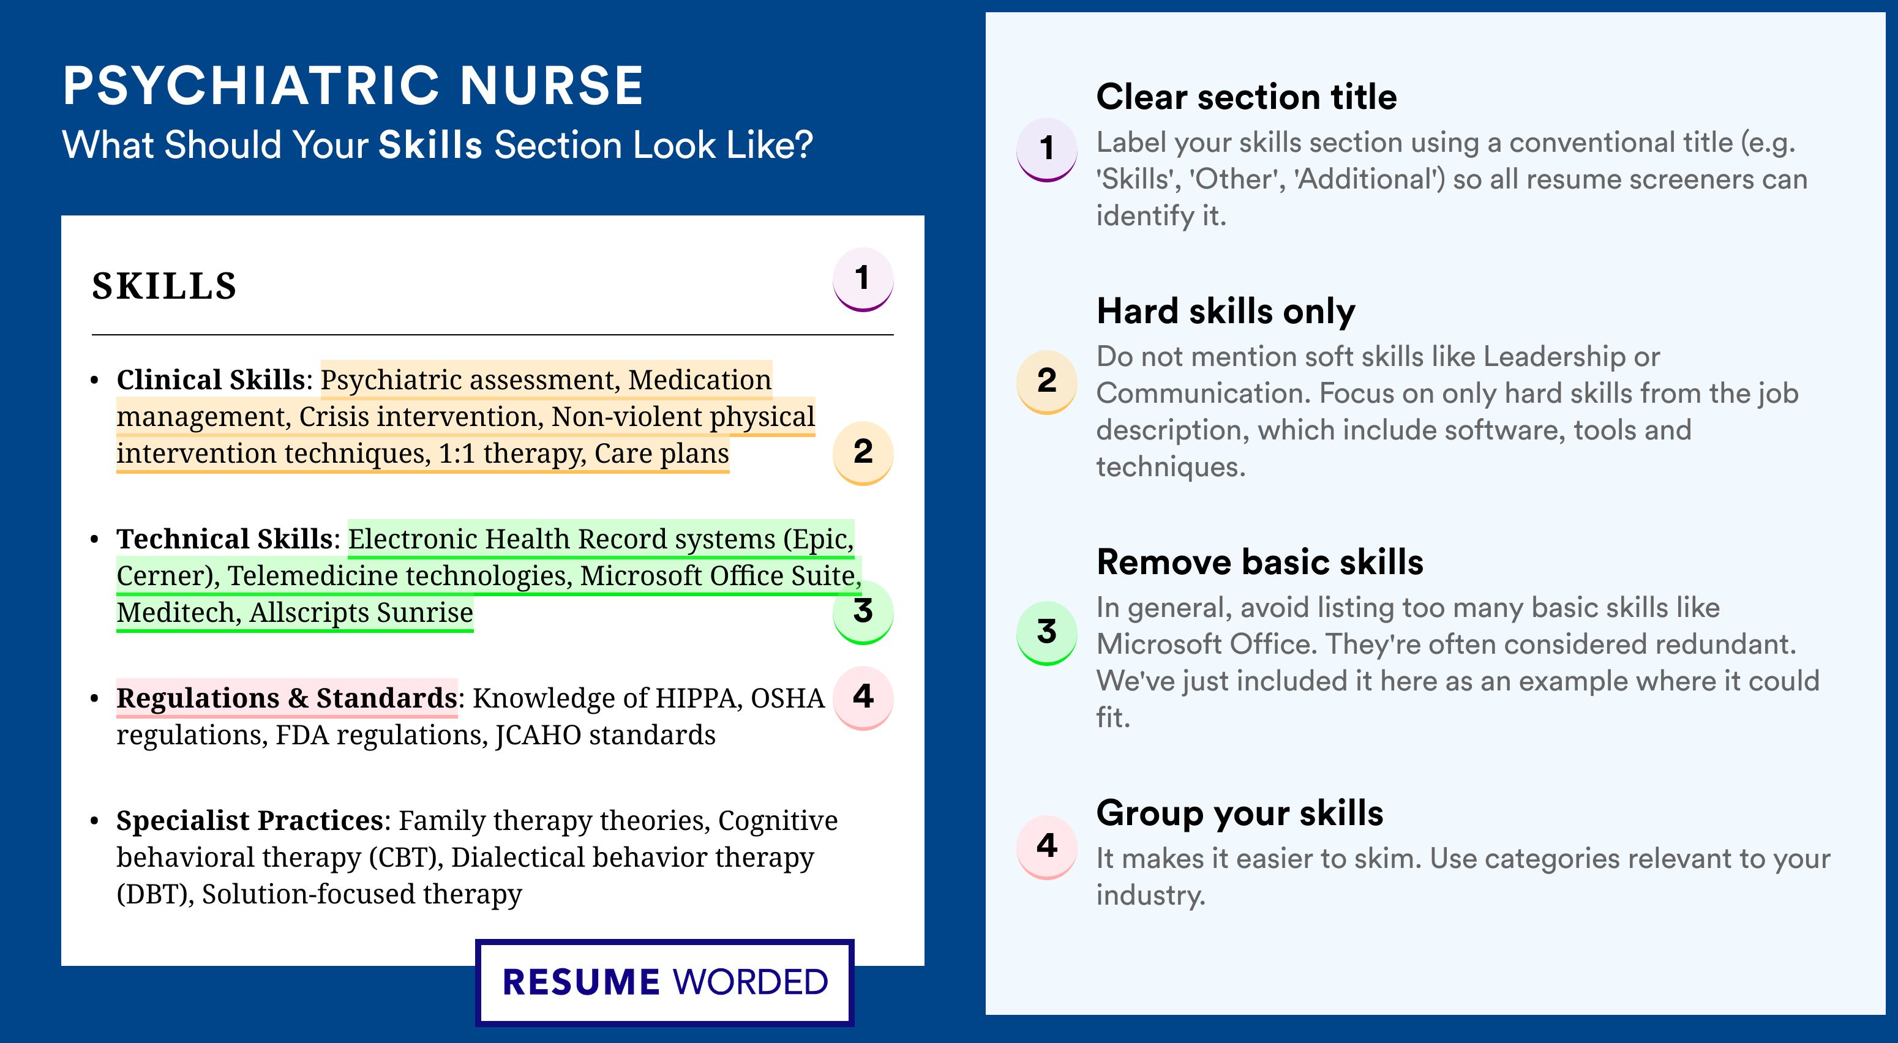This screenshot has width=1898, height=1043.
Task: Click the PSYCHIATRIC NURSE title
Action: coord(354,86)
